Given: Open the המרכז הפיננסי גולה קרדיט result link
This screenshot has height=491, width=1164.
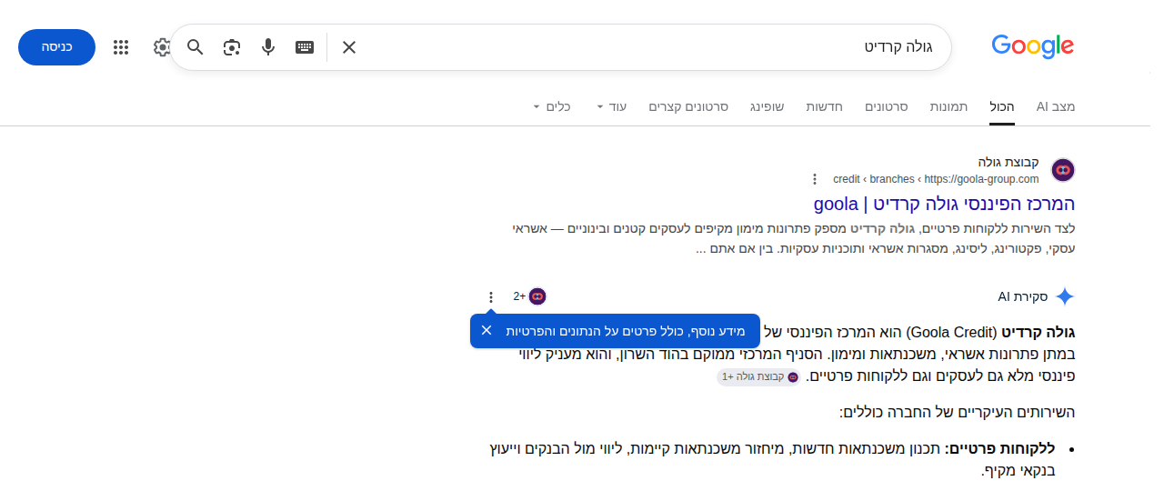Looking at the screenshot, I should 944,203.
